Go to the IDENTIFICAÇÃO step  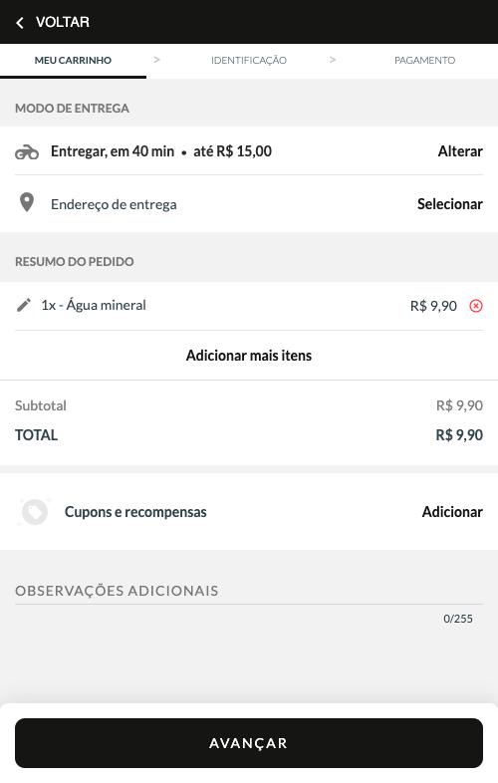coord(249,61)
